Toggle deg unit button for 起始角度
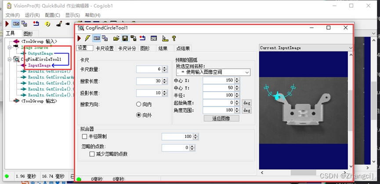Viewport: 380px width, 184px height. point(247,103)
